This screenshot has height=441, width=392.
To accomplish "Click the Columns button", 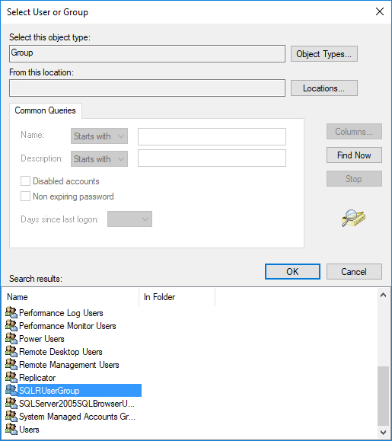I will click(354, 131).
